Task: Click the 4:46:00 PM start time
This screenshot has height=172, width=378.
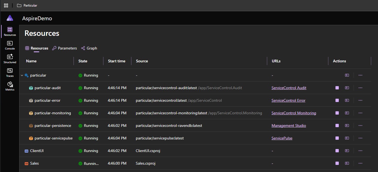Action: point(117,163)
